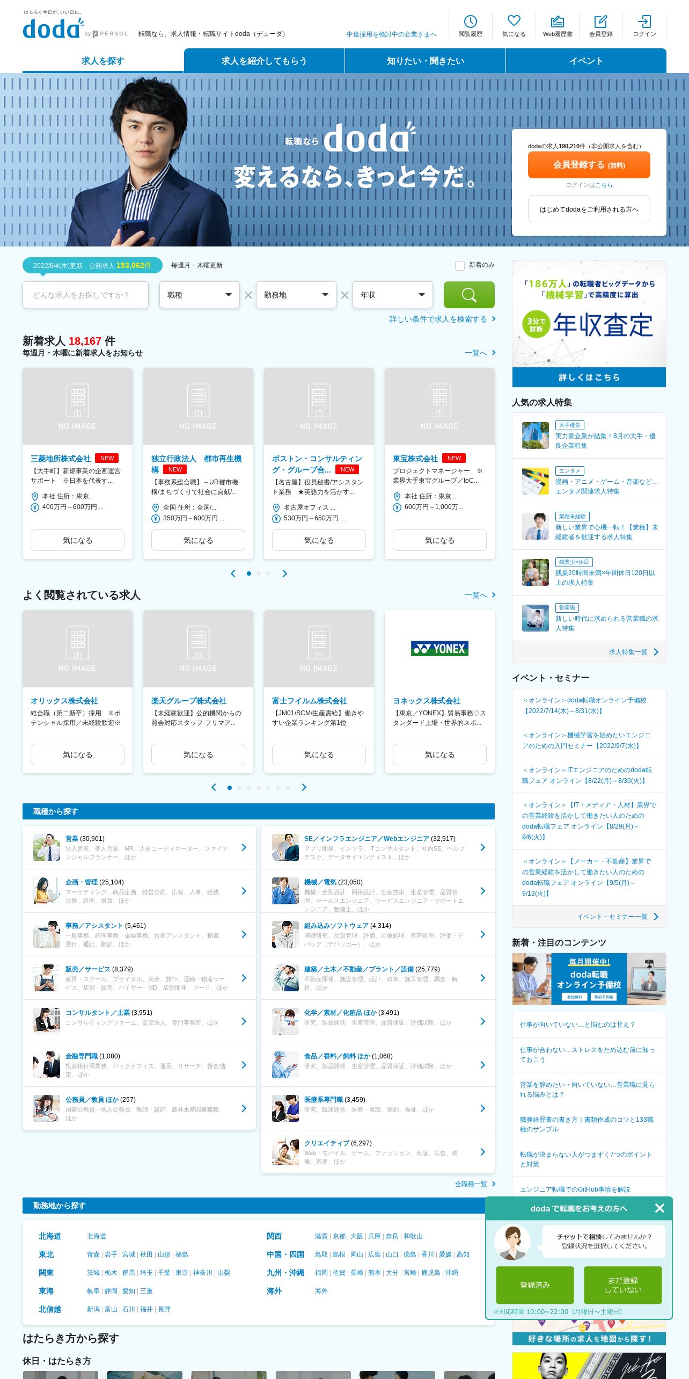689x1379 pixels.
Task: Open 一覧へ next to よく閲覧されている求人
Action: (480, 595)
